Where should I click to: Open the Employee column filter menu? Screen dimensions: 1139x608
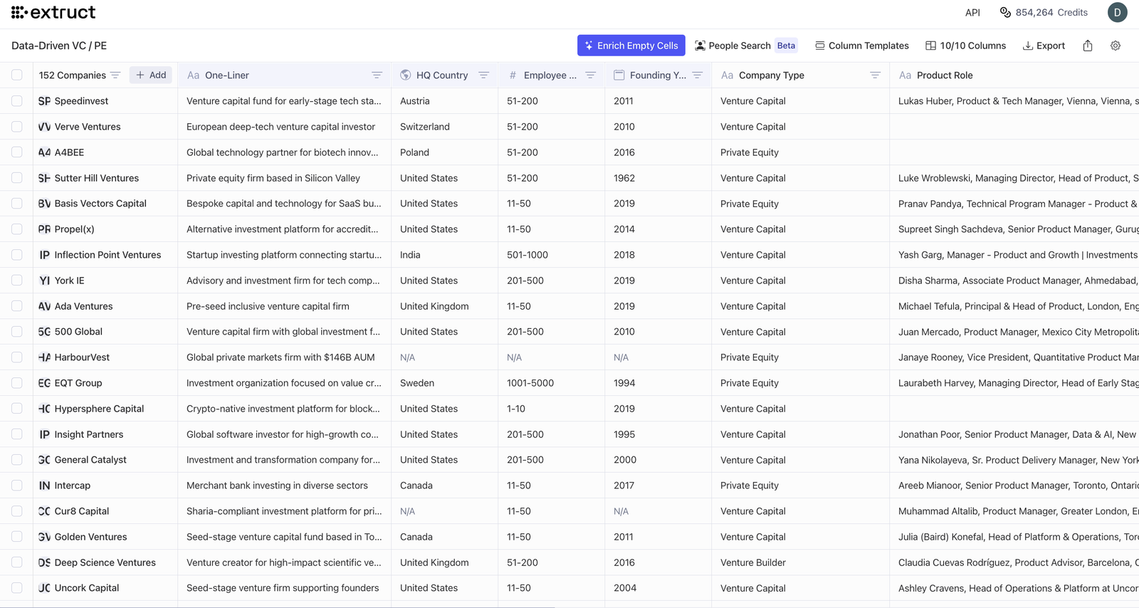[x=590, y=75]
